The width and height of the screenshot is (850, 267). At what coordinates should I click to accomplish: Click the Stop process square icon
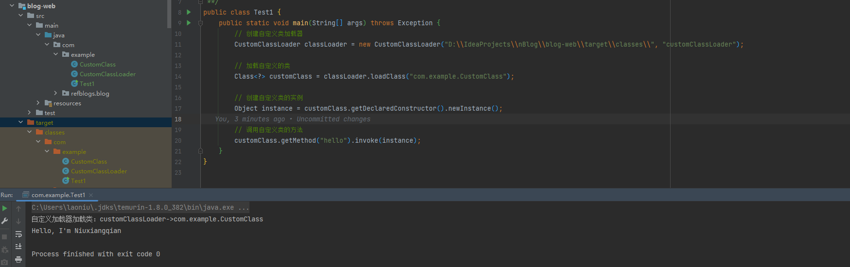[5, 237]
